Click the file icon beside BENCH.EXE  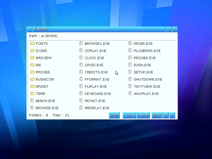[32, 100]
